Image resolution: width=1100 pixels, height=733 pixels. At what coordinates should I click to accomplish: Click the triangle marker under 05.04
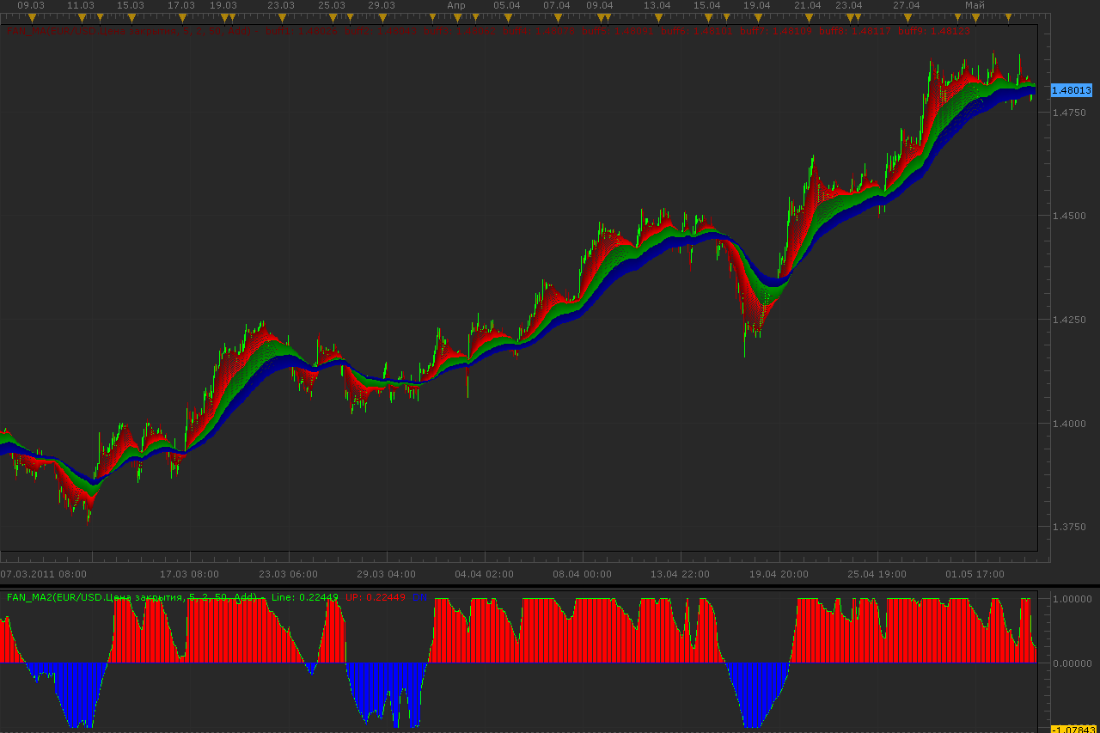(508, 17)
